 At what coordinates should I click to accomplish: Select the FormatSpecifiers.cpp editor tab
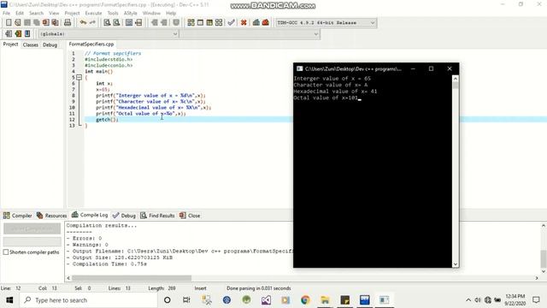[91, 44]
